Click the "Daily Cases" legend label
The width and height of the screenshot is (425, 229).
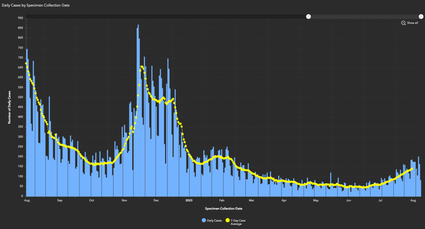(x=214, y=220)
